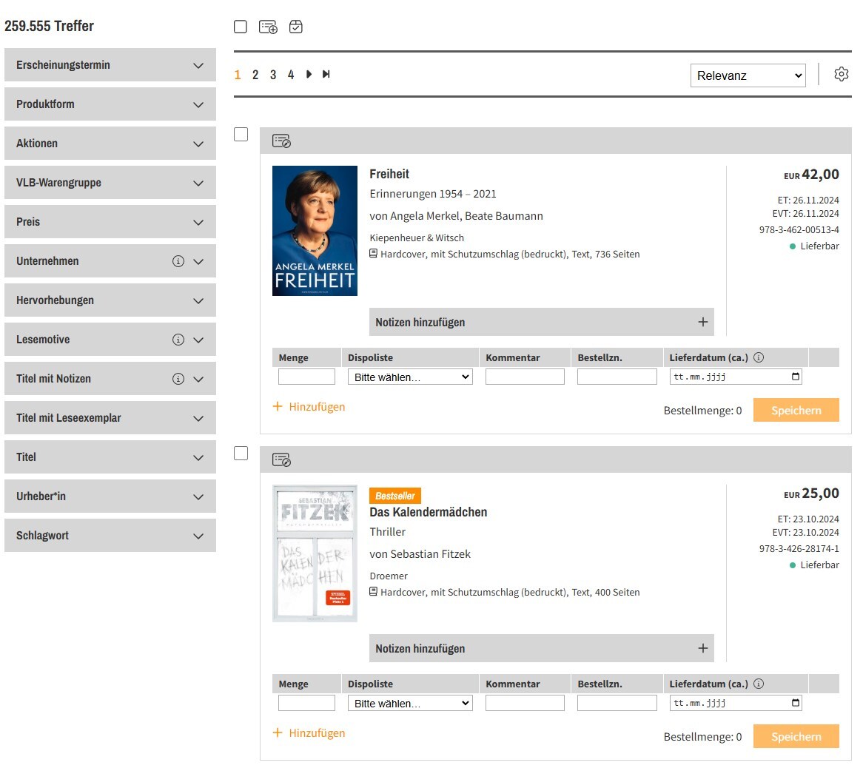Click ISBN 978-3-462-00513-4
This screenshot has height=768, width=863.
pos(799,229)
